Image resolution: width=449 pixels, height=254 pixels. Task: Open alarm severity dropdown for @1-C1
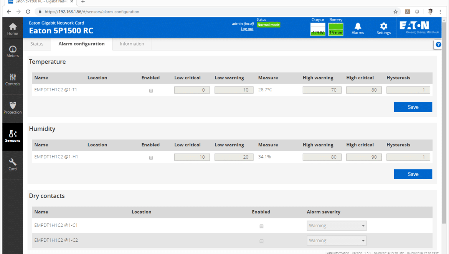[337, 226]
